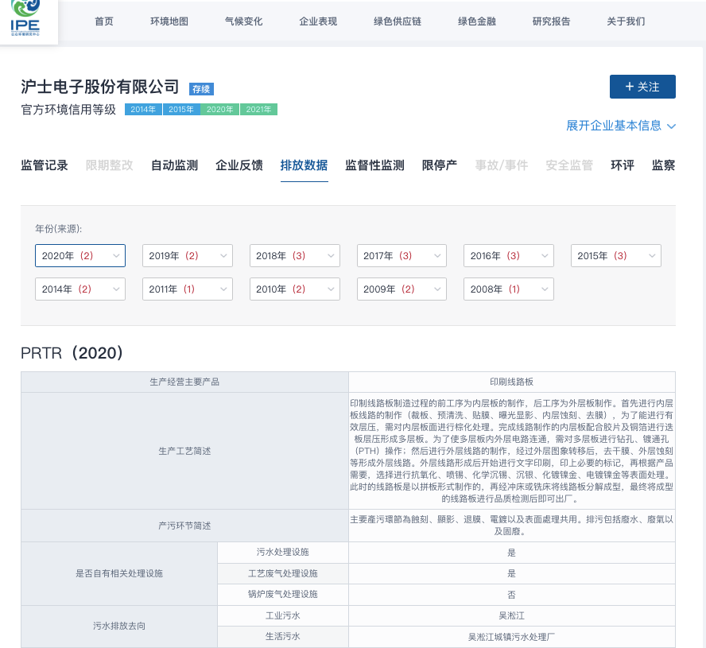
Task: Select the 限停产 tab
Action: coord(440,165)
